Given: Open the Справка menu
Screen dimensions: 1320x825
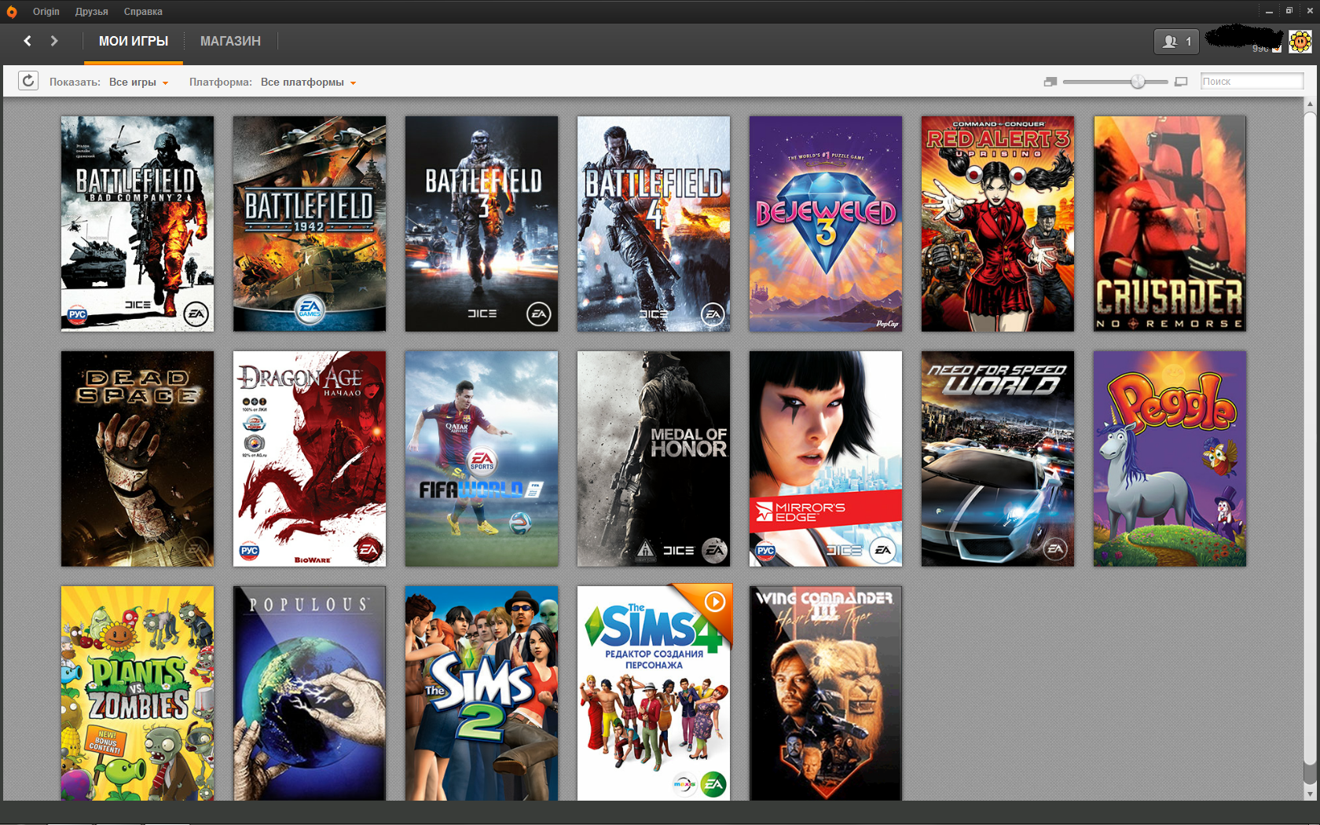Looking at the screenshot, I should [x=143, y=12].
